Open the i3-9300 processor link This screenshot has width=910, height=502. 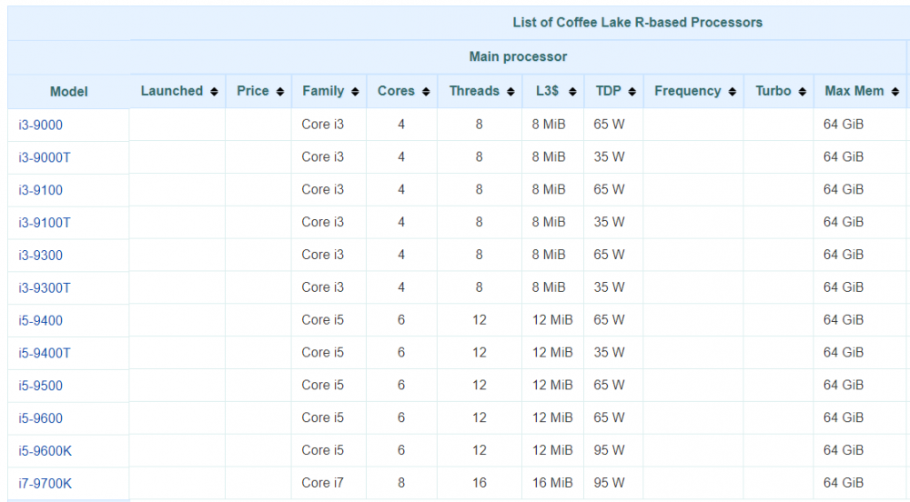tap(41, 255)
